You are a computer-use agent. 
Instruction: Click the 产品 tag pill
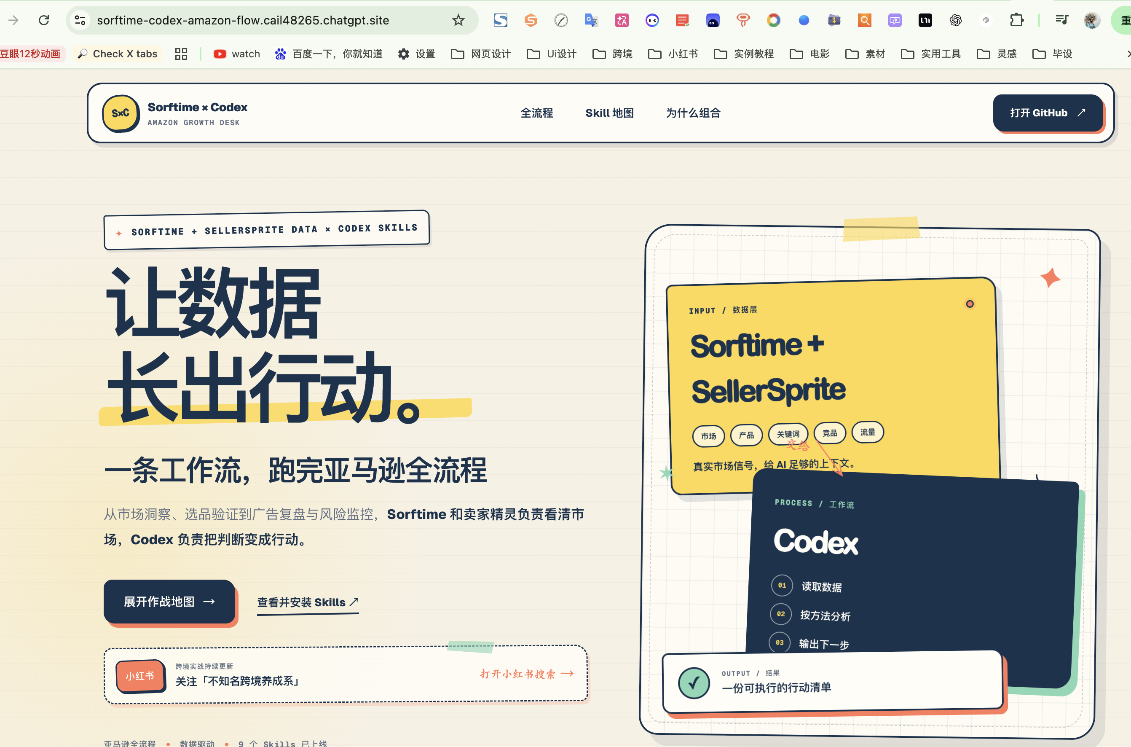click(x=746, y=435)
